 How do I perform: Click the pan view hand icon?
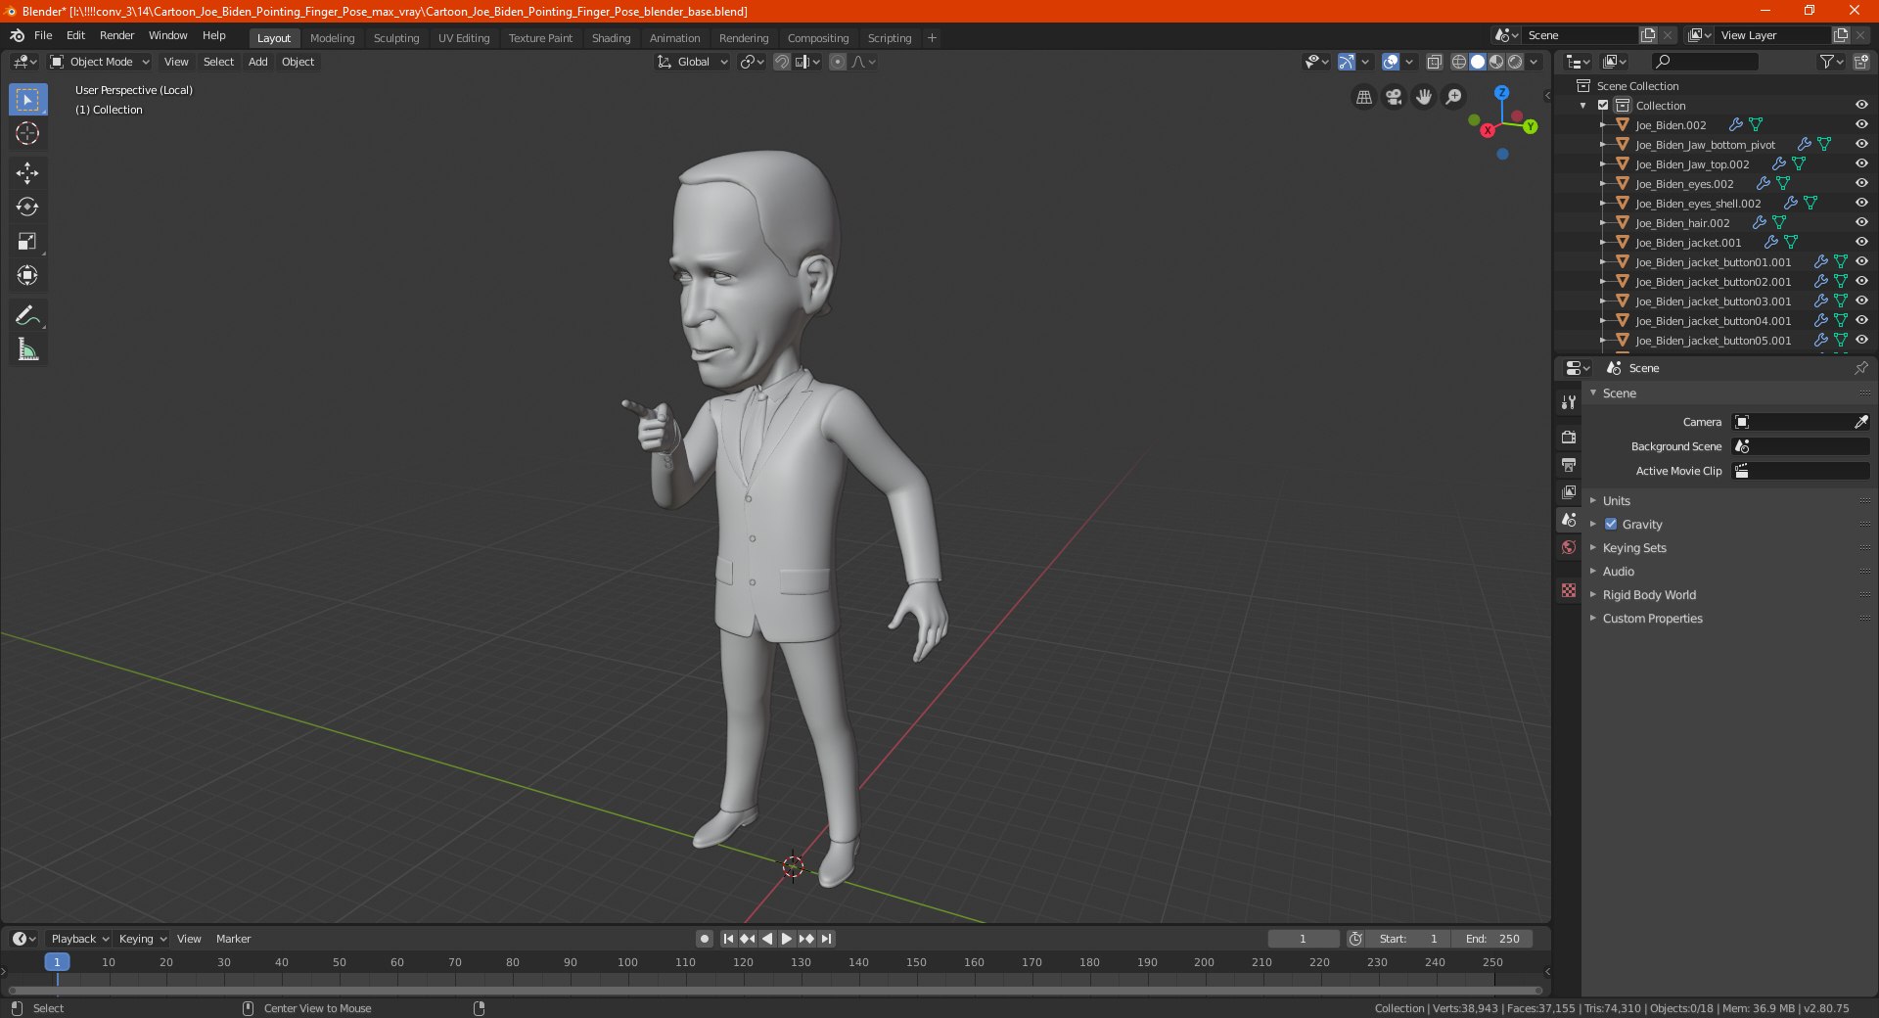pyautogui.click(x=1424, y=97)
